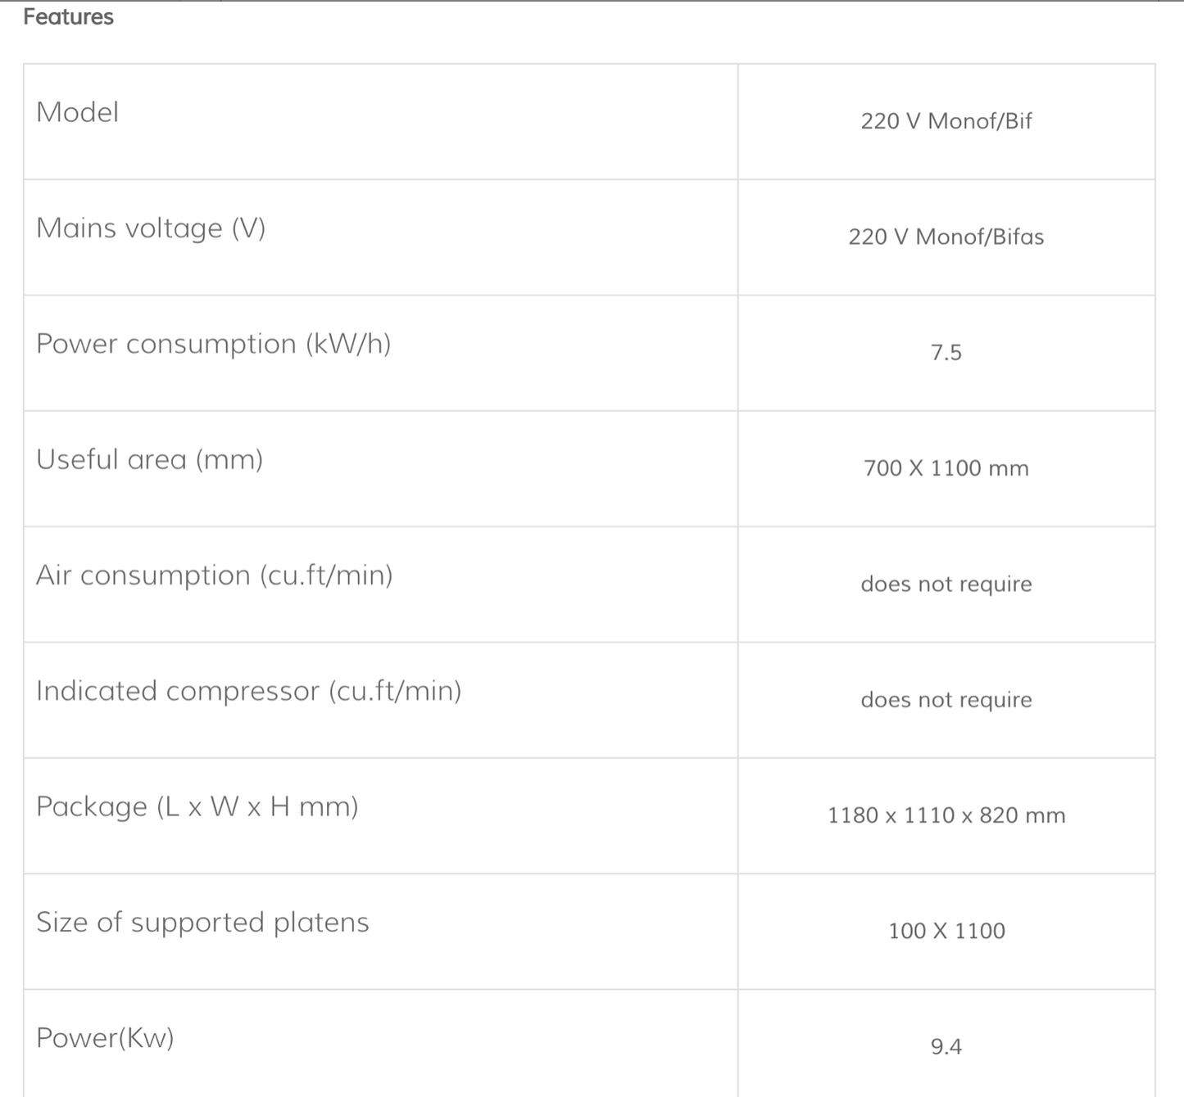Viewport: 1184px width, 1097px height.
Task: Click the 7.5 power consumption value
Action: 946,353
